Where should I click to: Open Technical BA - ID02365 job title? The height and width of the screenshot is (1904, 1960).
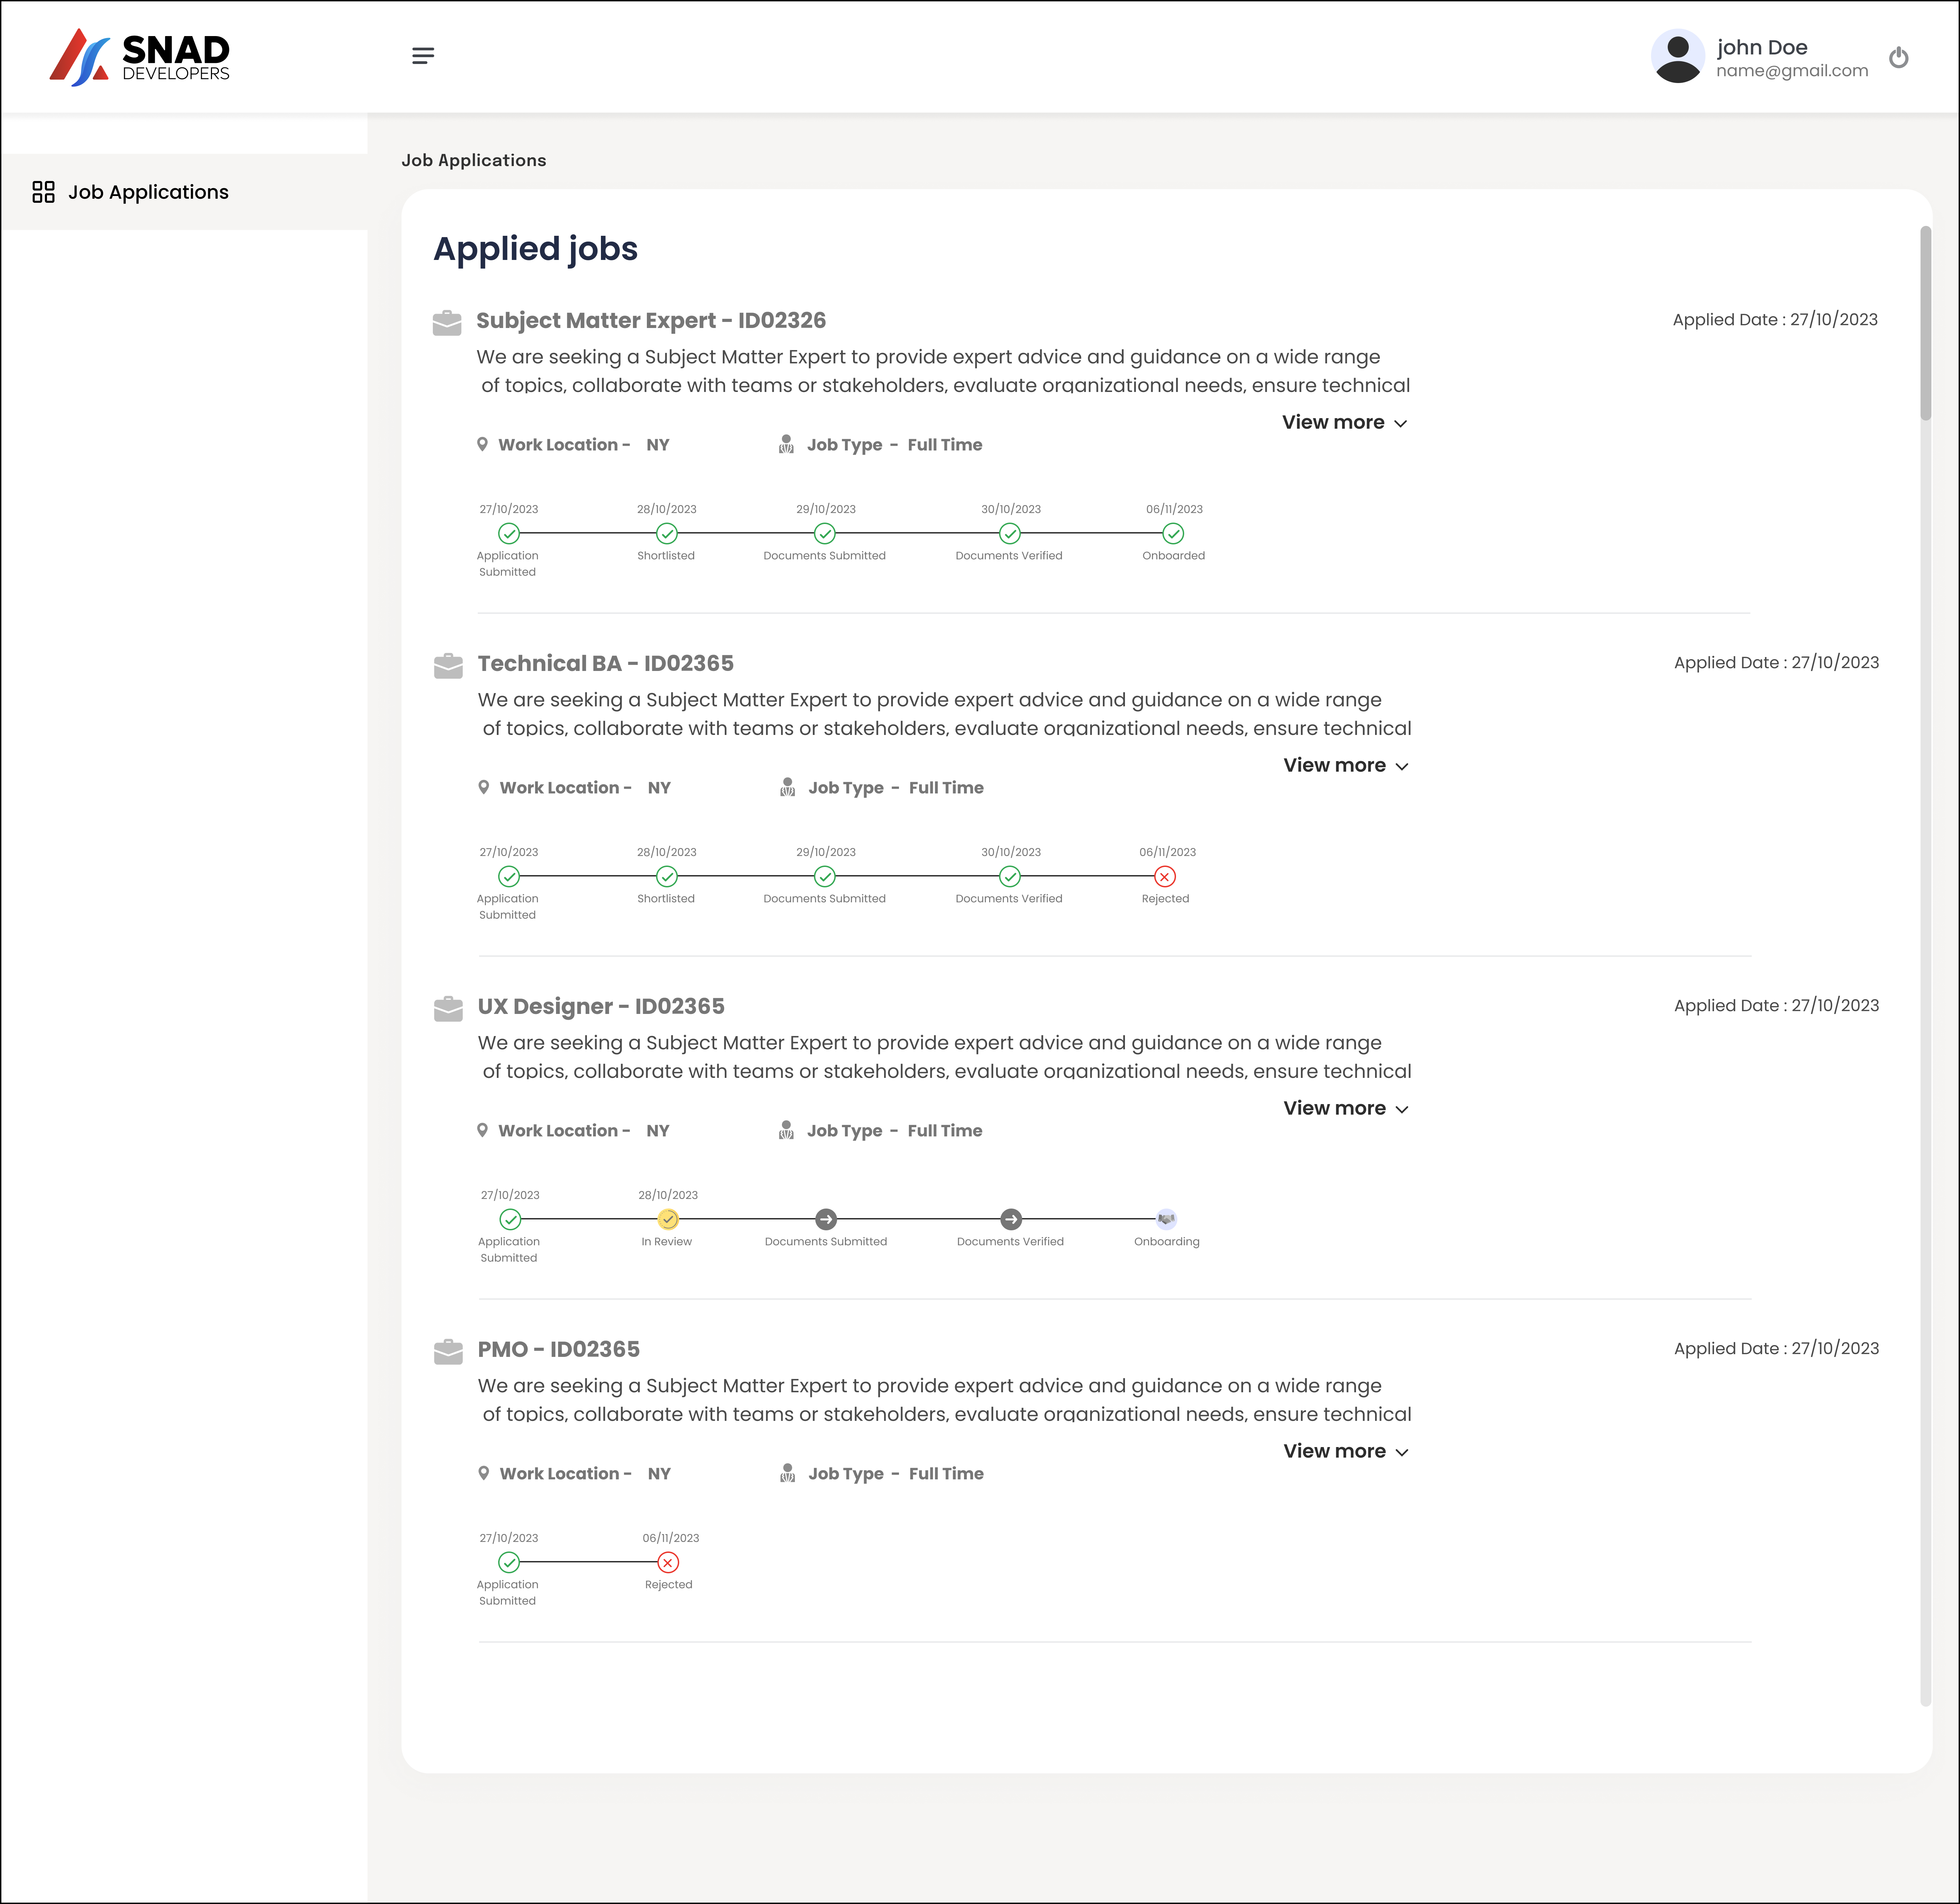click(x=606, y=664)
